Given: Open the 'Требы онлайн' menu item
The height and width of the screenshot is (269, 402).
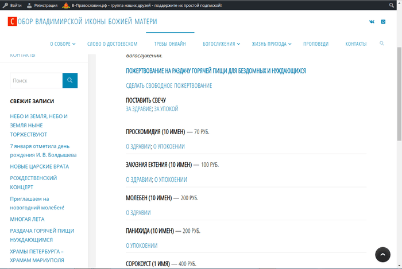Looking at the screenshot, I should click(170, 44).
